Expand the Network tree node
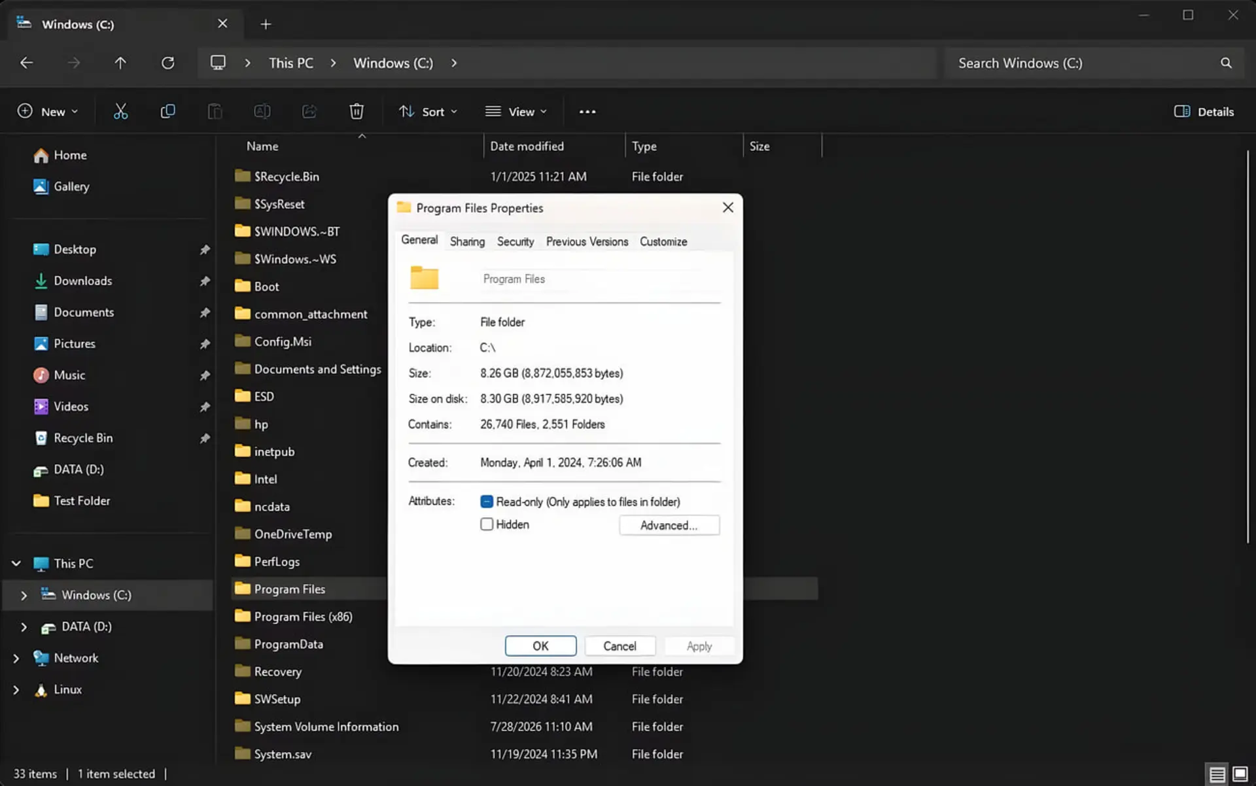This screenshot has width=1256, height=786. coord(16,658)
